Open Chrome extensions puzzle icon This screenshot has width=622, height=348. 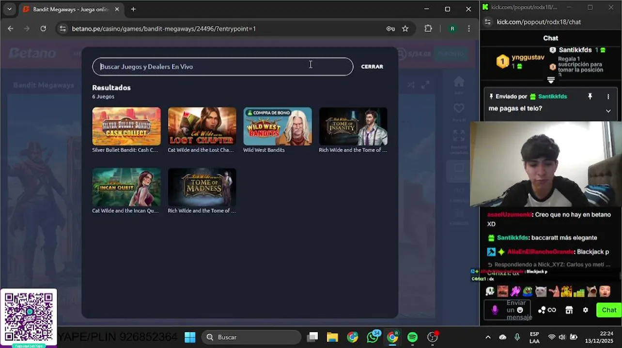(428, 29)
